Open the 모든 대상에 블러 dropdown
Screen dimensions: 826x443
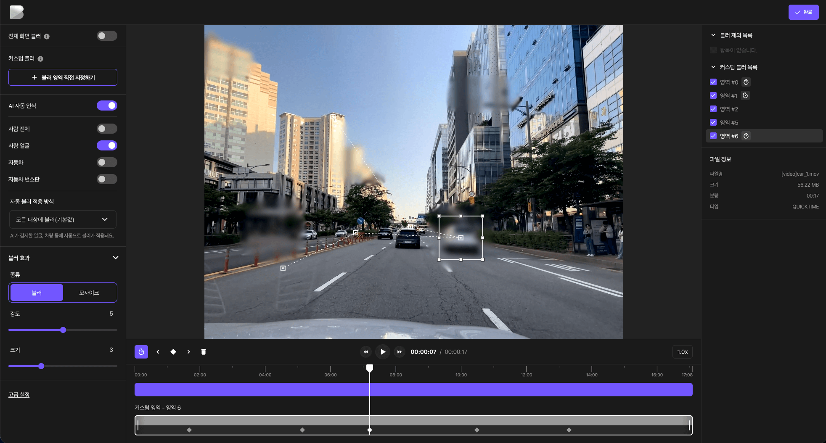tap(63, 219)
